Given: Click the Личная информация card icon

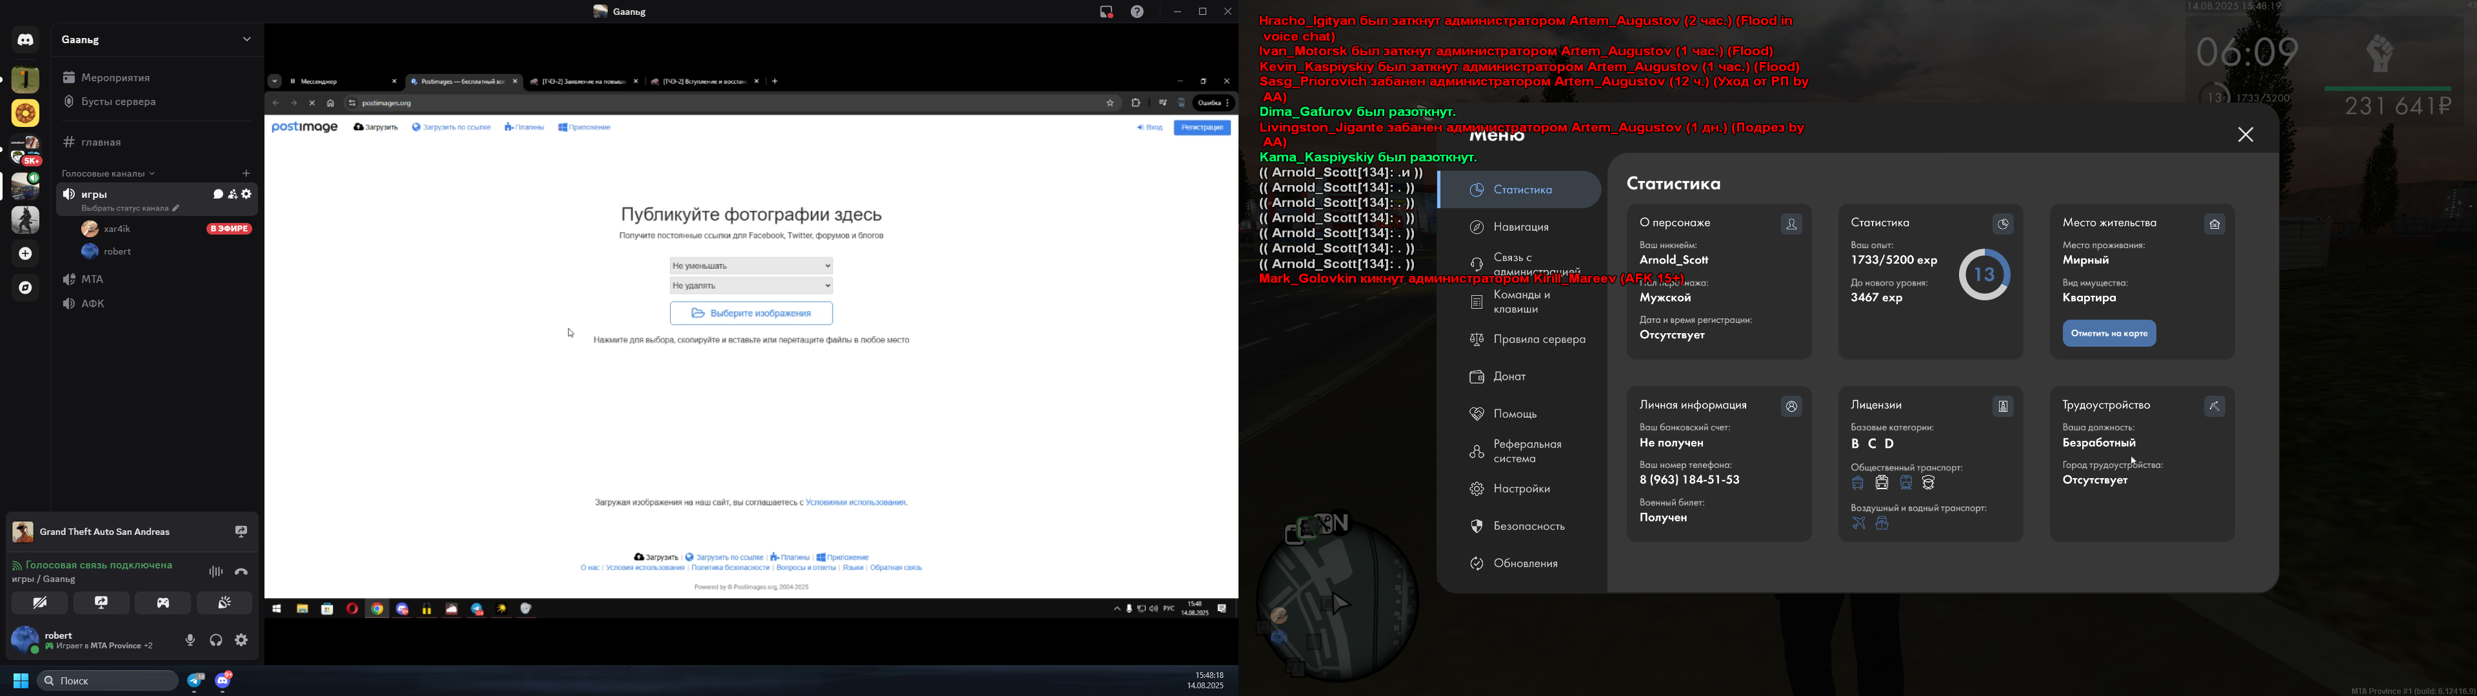Looking at the screenshot, I should [1791, 407].
